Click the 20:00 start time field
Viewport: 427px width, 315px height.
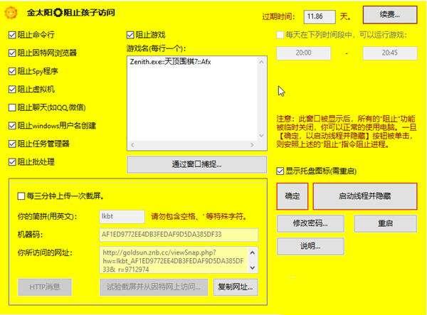304,53
